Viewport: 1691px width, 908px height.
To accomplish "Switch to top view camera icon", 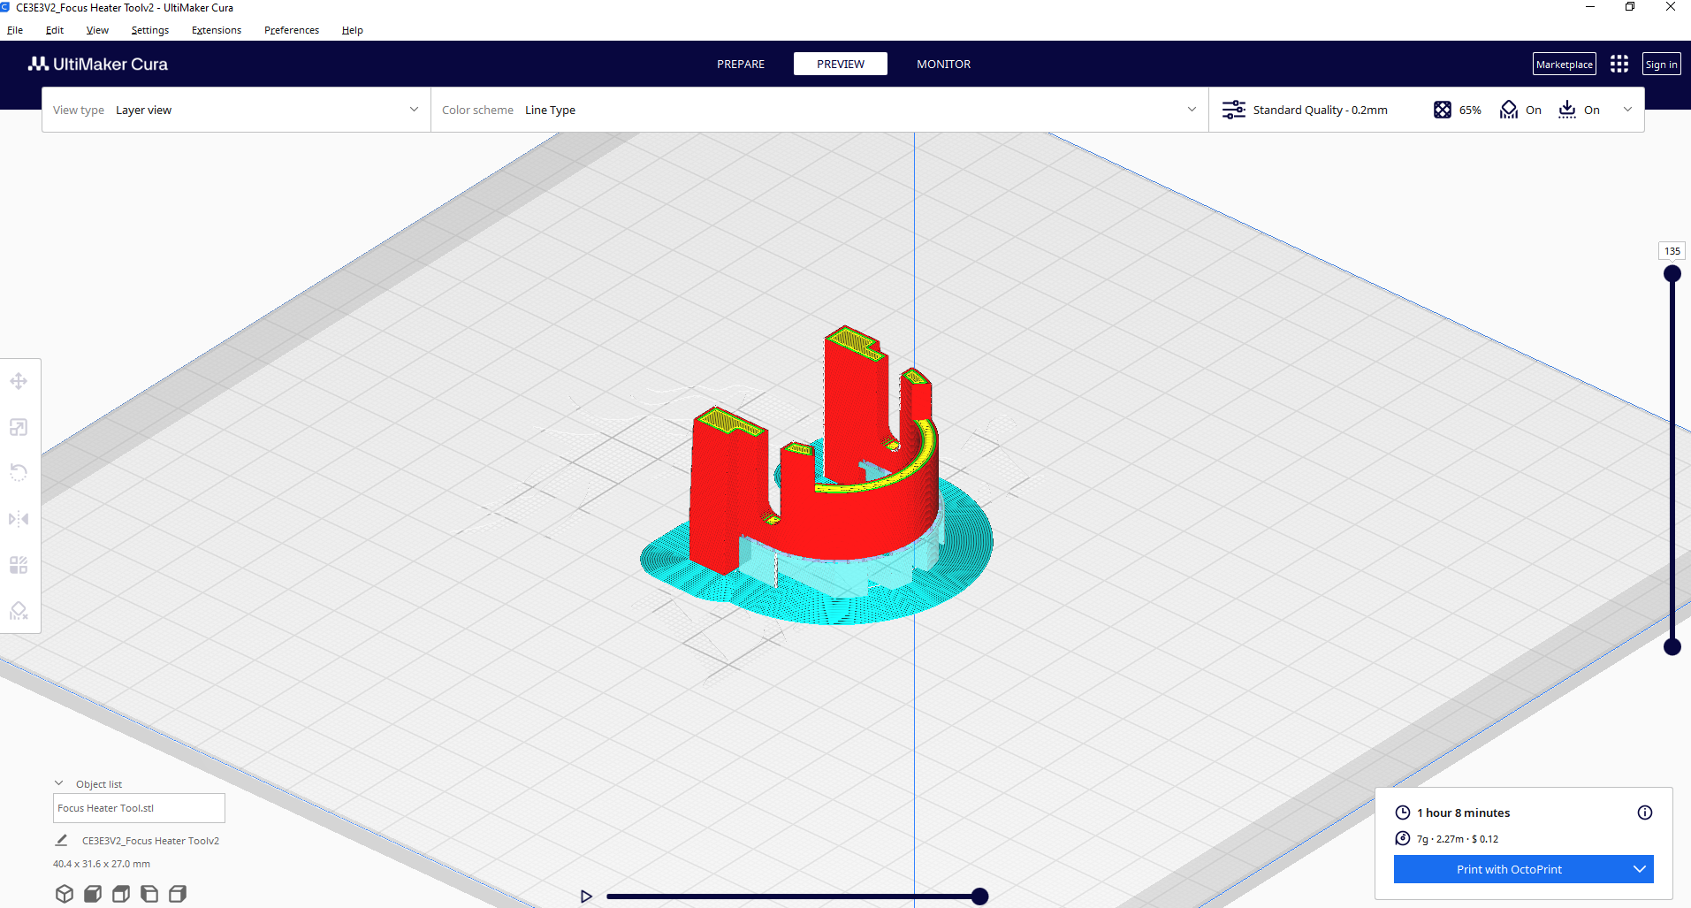I will point(121,894).
